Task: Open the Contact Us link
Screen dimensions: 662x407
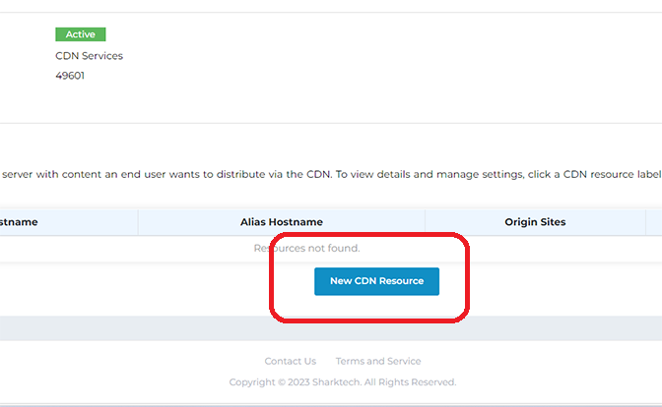Action: coord(290,361)
